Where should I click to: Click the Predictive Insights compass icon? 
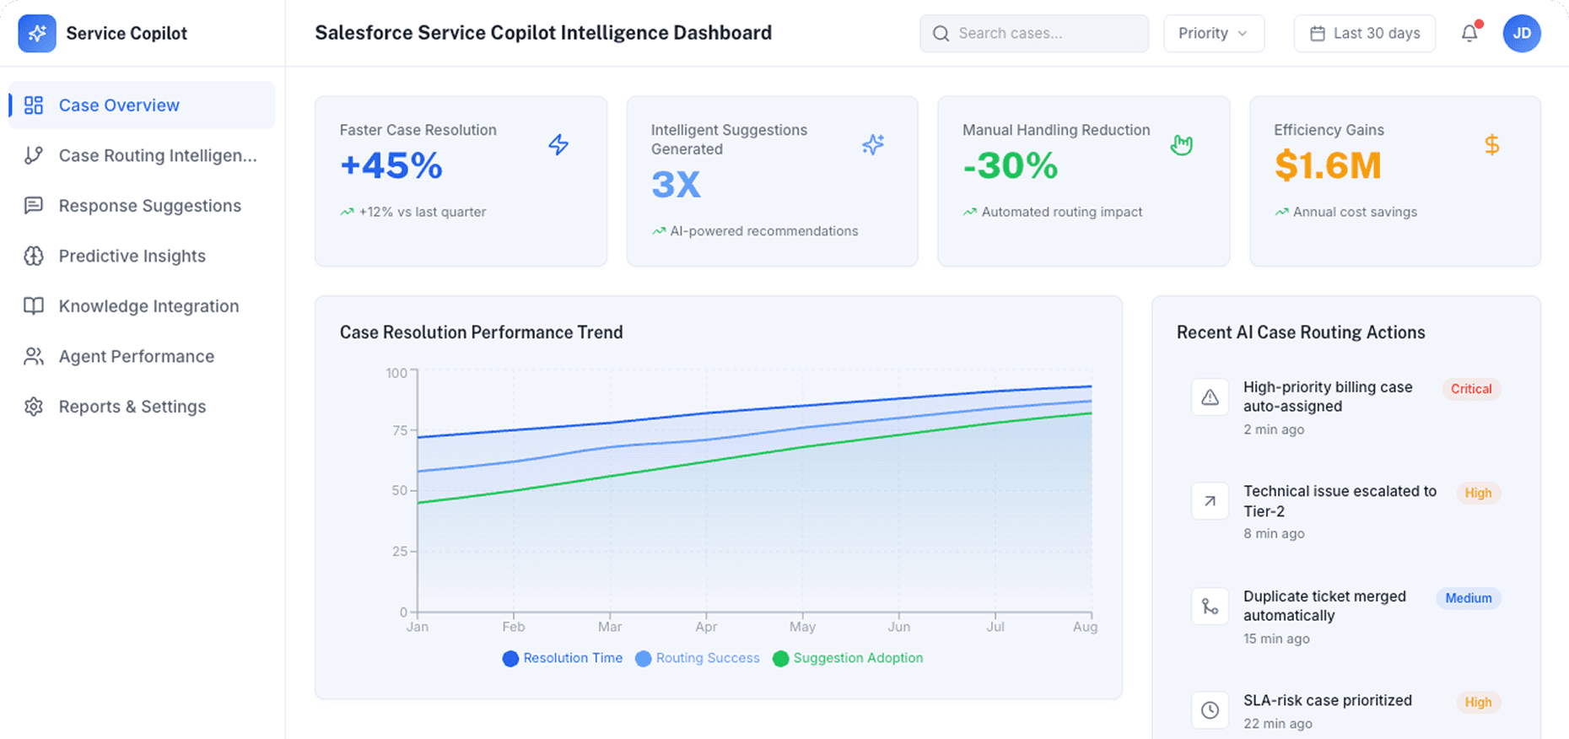click(x=34, y=256)
